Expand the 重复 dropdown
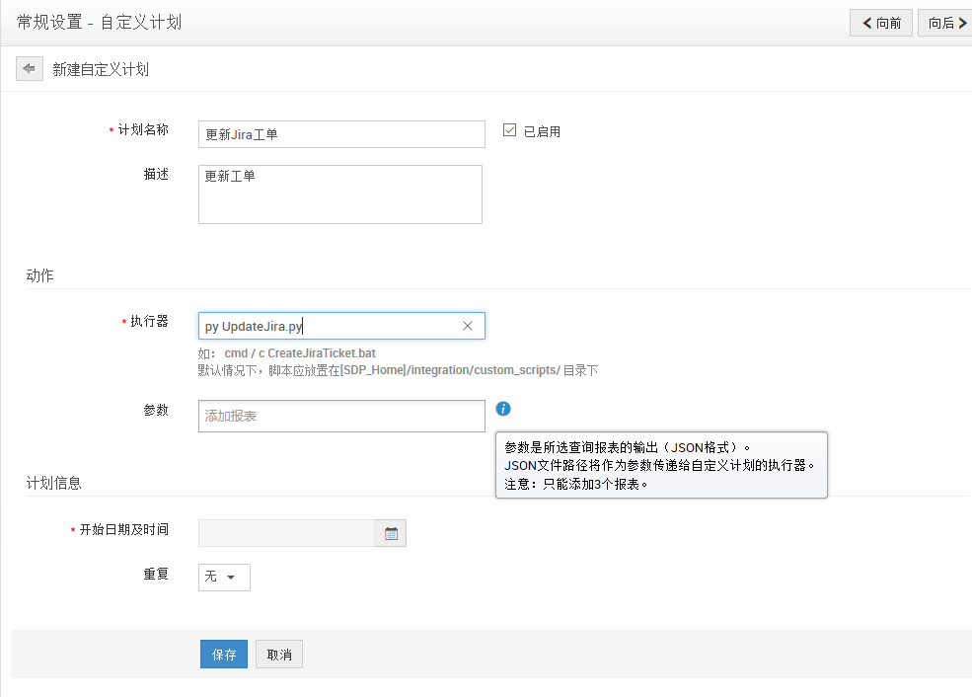The height and width of the screenshot is (697, 972). [x=224, y=577]
